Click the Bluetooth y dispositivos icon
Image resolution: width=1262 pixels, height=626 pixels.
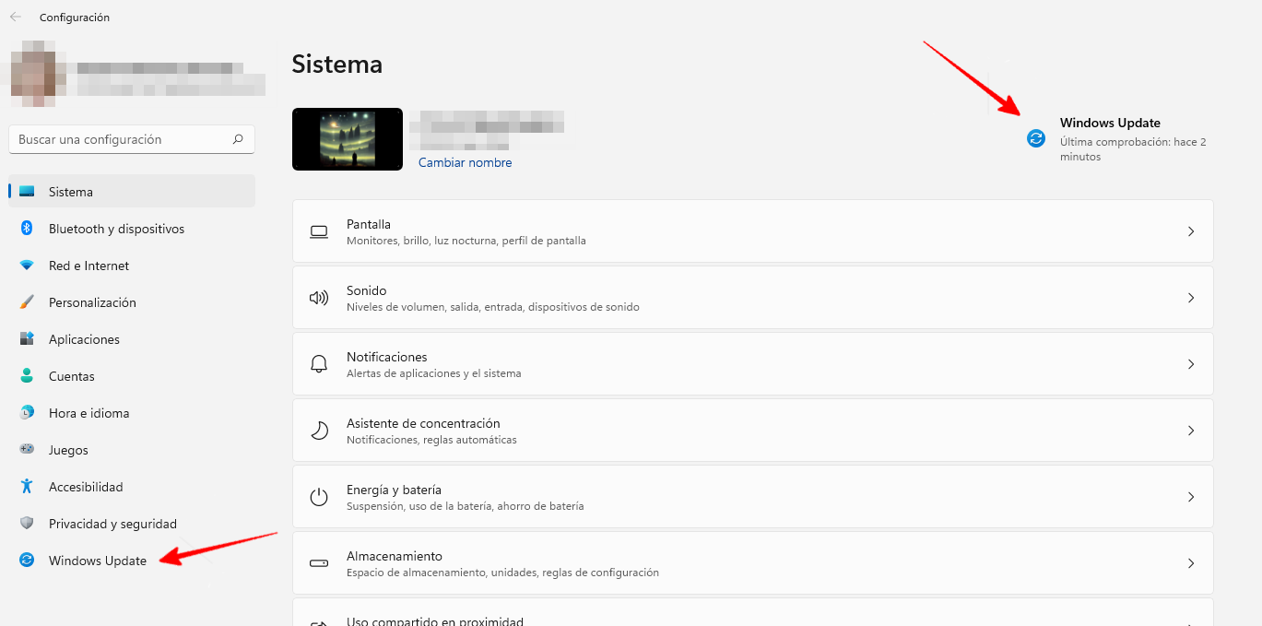(28, 229)
